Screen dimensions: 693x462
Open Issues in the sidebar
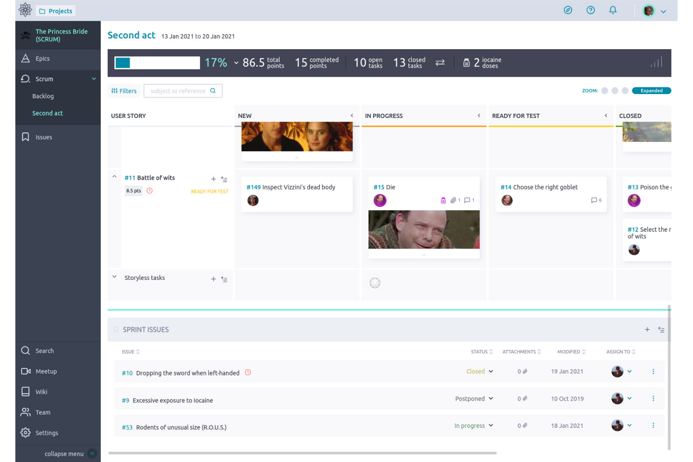[58, 137]
